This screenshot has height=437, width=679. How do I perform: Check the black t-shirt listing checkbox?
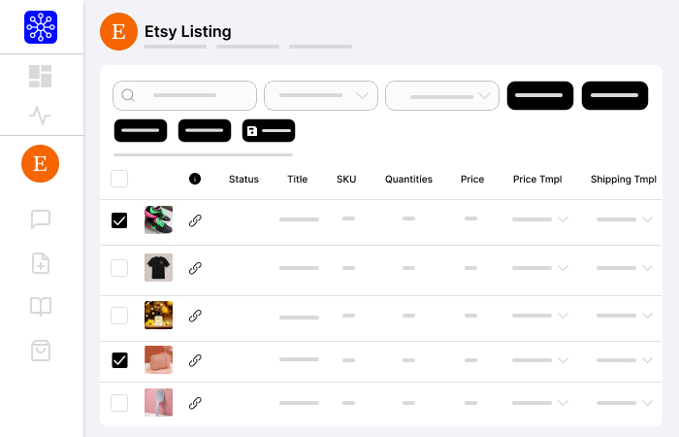[x=119, y=268]
